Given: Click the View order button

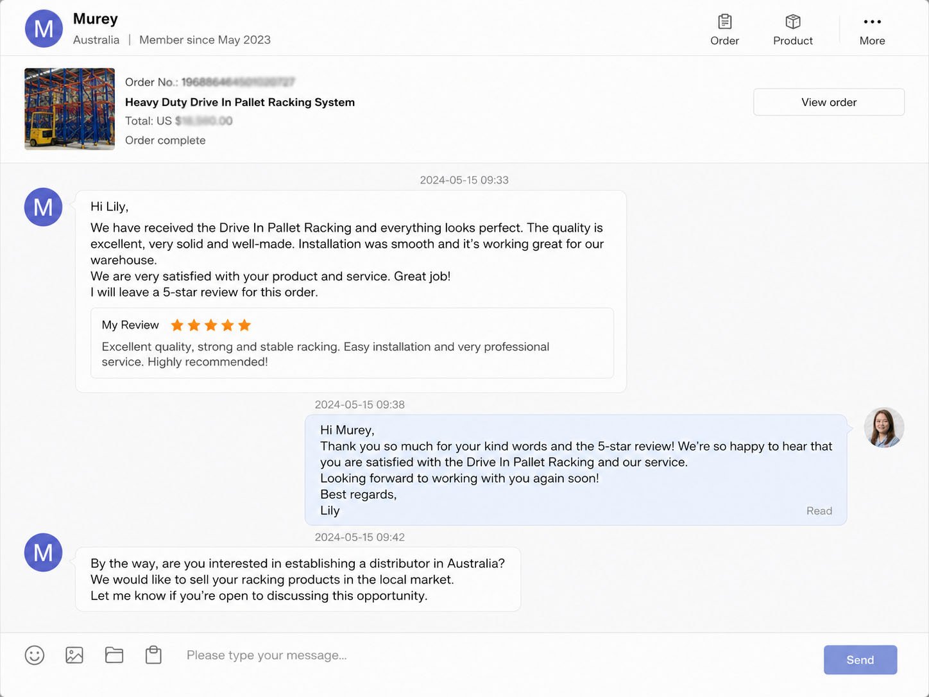Looking at the screenshot, I should (x=828, y=102).
